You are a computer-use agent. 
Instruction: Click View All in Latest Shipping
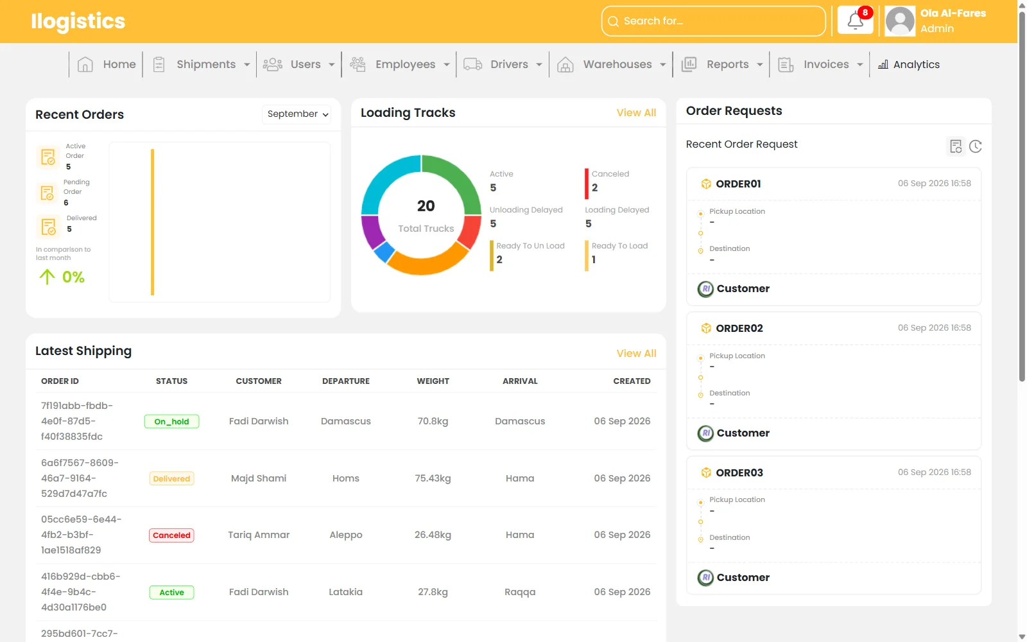point(636,354)
